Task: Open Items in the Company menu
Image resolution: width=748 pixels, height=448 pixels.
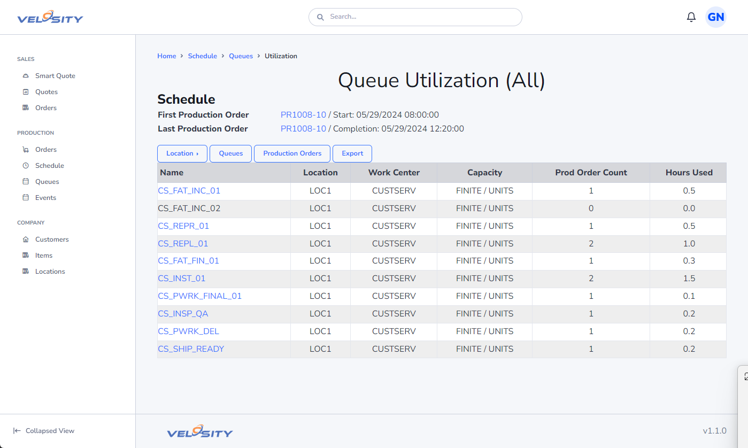Action: pos(44,256)
